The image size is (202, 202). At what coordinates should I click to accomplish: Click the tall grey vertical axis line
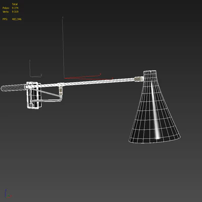pyautogui.click(x=63, y=47)
